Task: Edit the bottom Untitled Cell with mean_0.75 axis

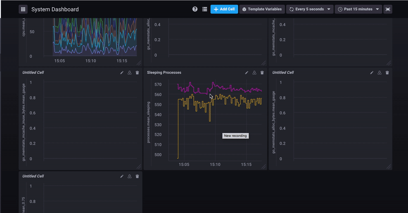Action: coord(122,176)
